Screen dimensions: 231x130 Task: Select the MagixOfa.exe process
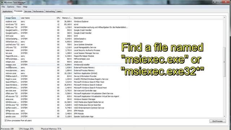click(67, 56)
